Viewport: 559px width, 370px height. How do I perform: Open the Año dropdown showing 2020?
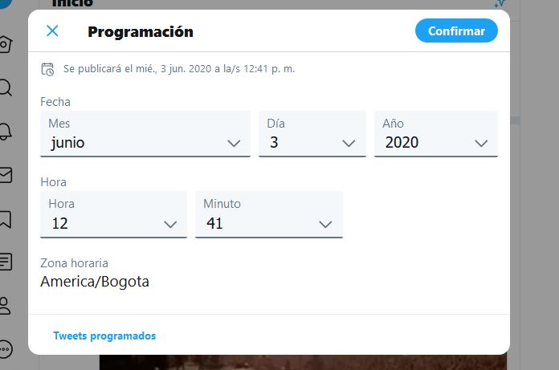coord(435,134)
